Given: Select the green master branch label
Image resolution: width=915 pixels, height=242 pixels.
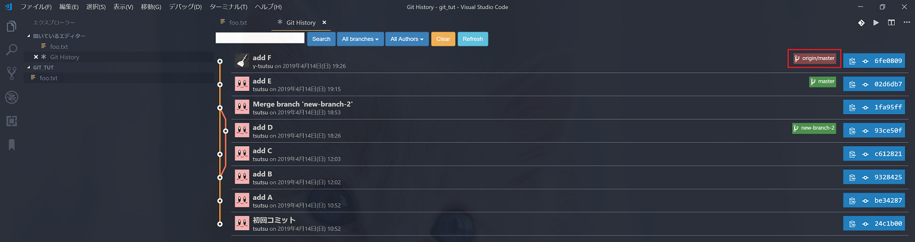Looking at the screenshot, I should point(823,81).
